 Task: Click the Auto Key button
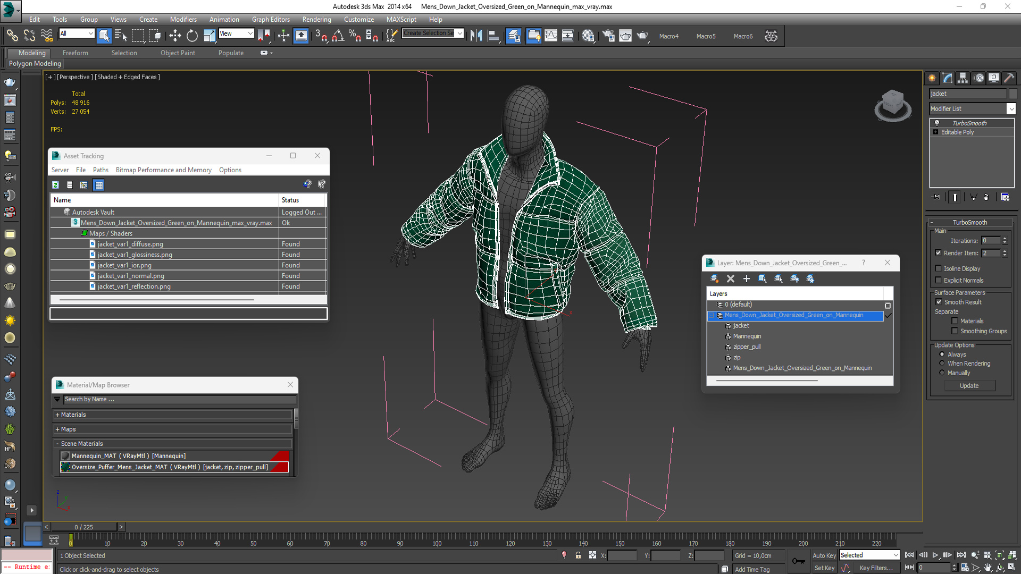tap(824, 555)
